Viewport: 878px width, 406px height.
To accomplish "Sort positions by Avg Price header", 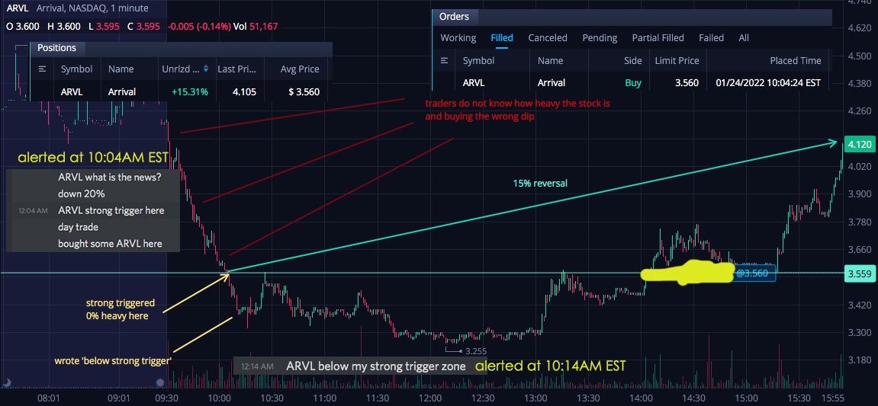I will 300,69.
